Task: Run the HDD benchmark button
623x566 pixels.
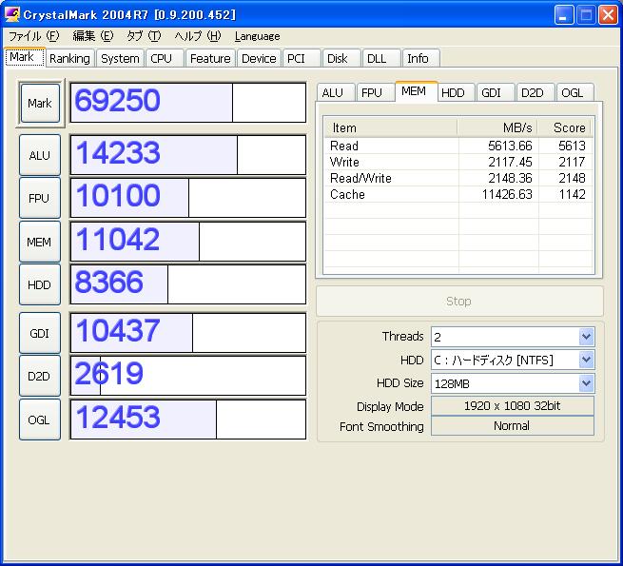Action: [40, 284]
